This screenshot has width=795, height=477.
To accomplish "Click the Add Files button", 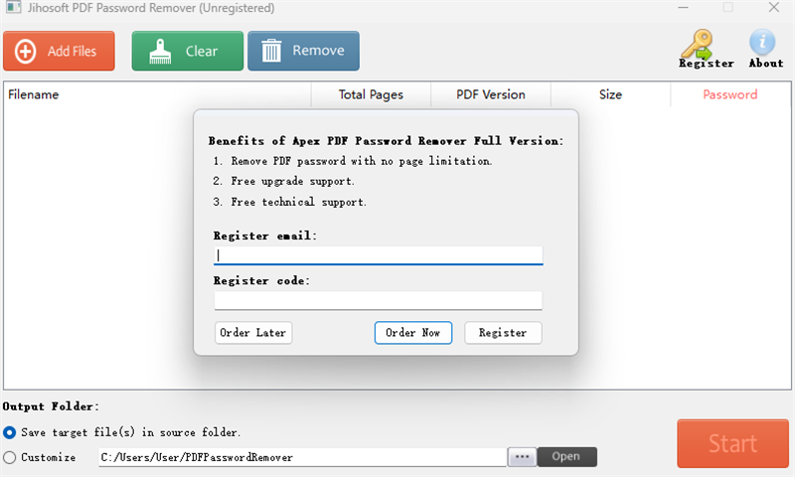I will 59,51.
